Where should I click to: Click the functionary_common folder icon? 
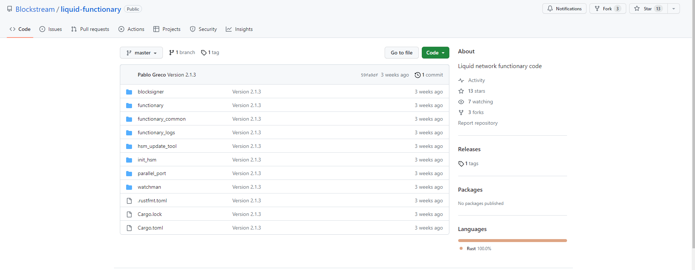[x=129, y=119]
